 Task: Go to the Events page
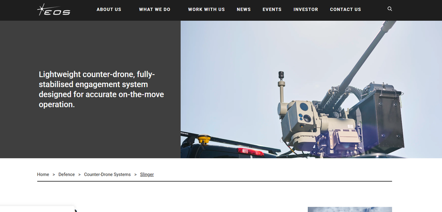tap(272, 9)
